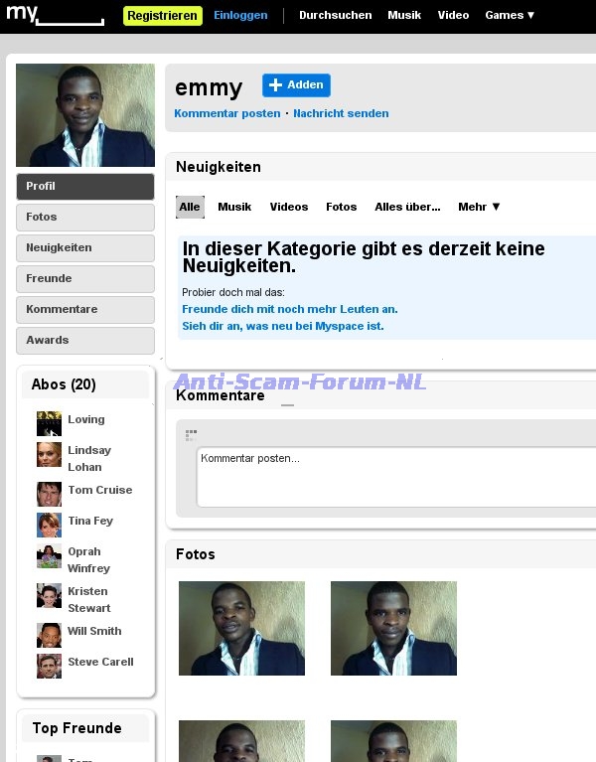Screen dimensions: 596x762
Task: Click the grid icon above comment box
Action: click(x=191, y=435)
